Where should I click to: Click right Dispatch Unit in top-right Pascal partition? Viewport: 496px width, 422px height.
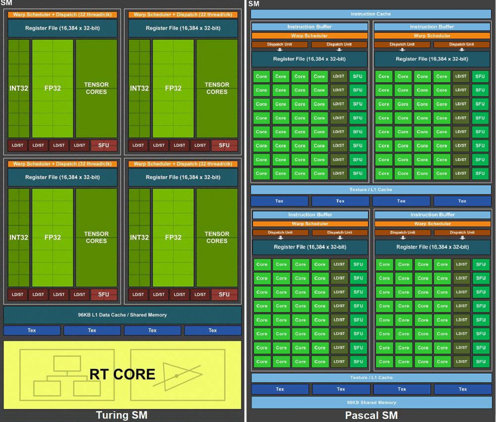pyautogui.click(x=462, y=44)
